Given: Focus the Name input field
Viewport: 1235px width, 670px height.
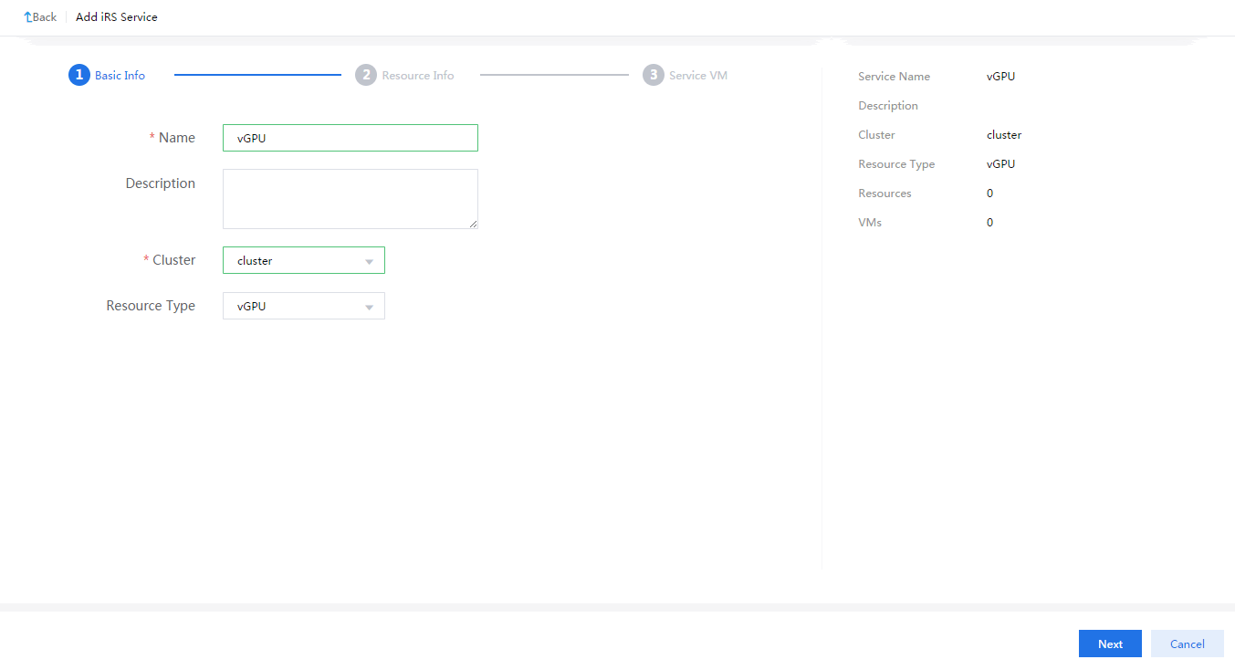Looking at the screenshot, I should tap(351, 138).
